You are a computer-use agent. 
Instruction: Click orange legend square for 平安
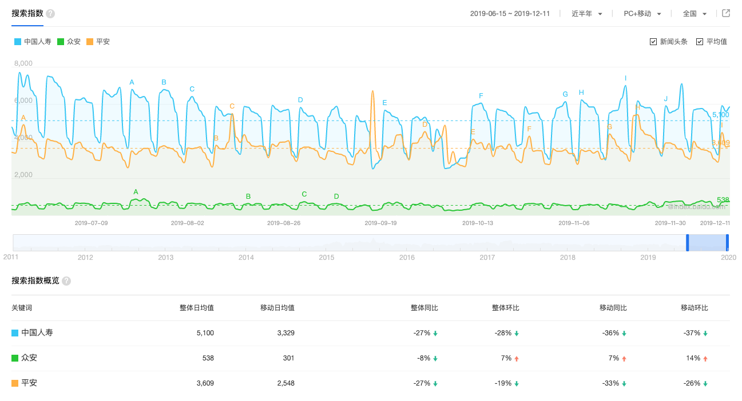point(90,42)
